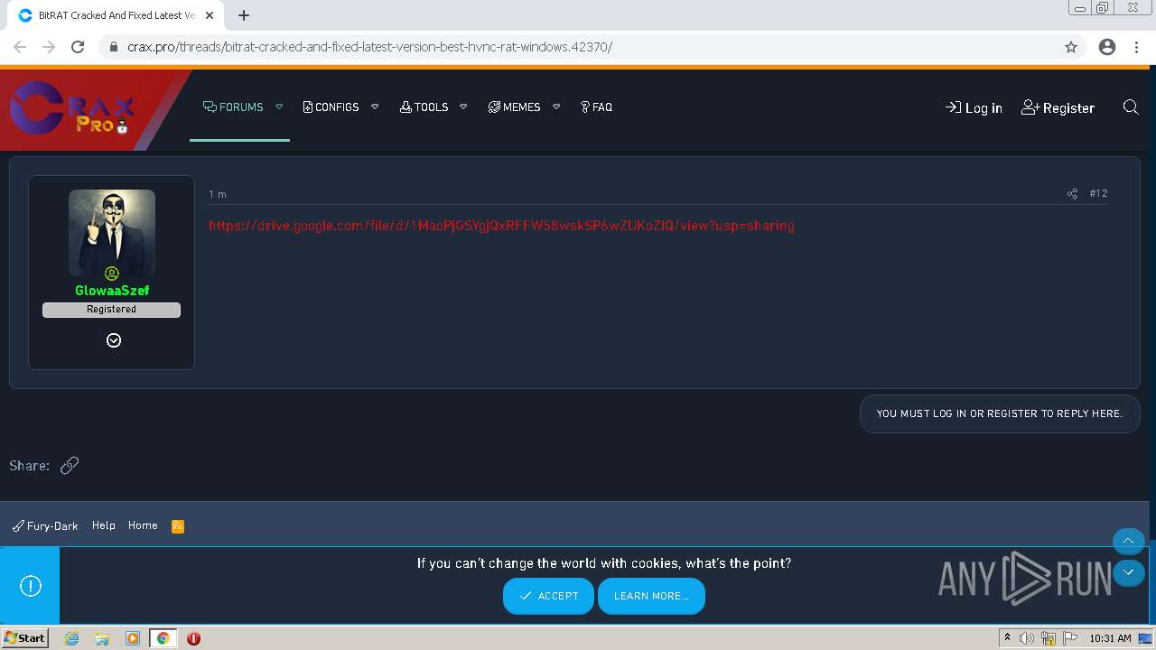Click the scroll-to-top arrow button
Screen dimensions: 1156x650
(1128, 541)
